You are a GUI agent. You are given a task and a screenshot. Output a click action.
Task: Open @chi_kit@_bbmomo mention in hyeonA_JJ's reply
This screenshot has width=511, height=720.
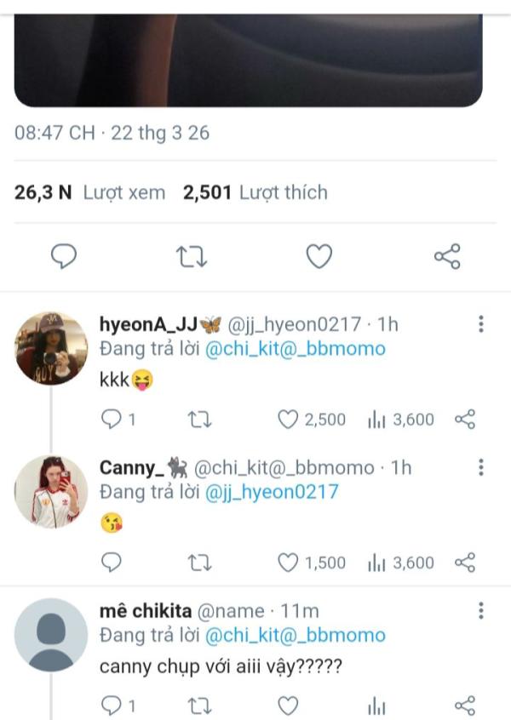tap(295, 349)
